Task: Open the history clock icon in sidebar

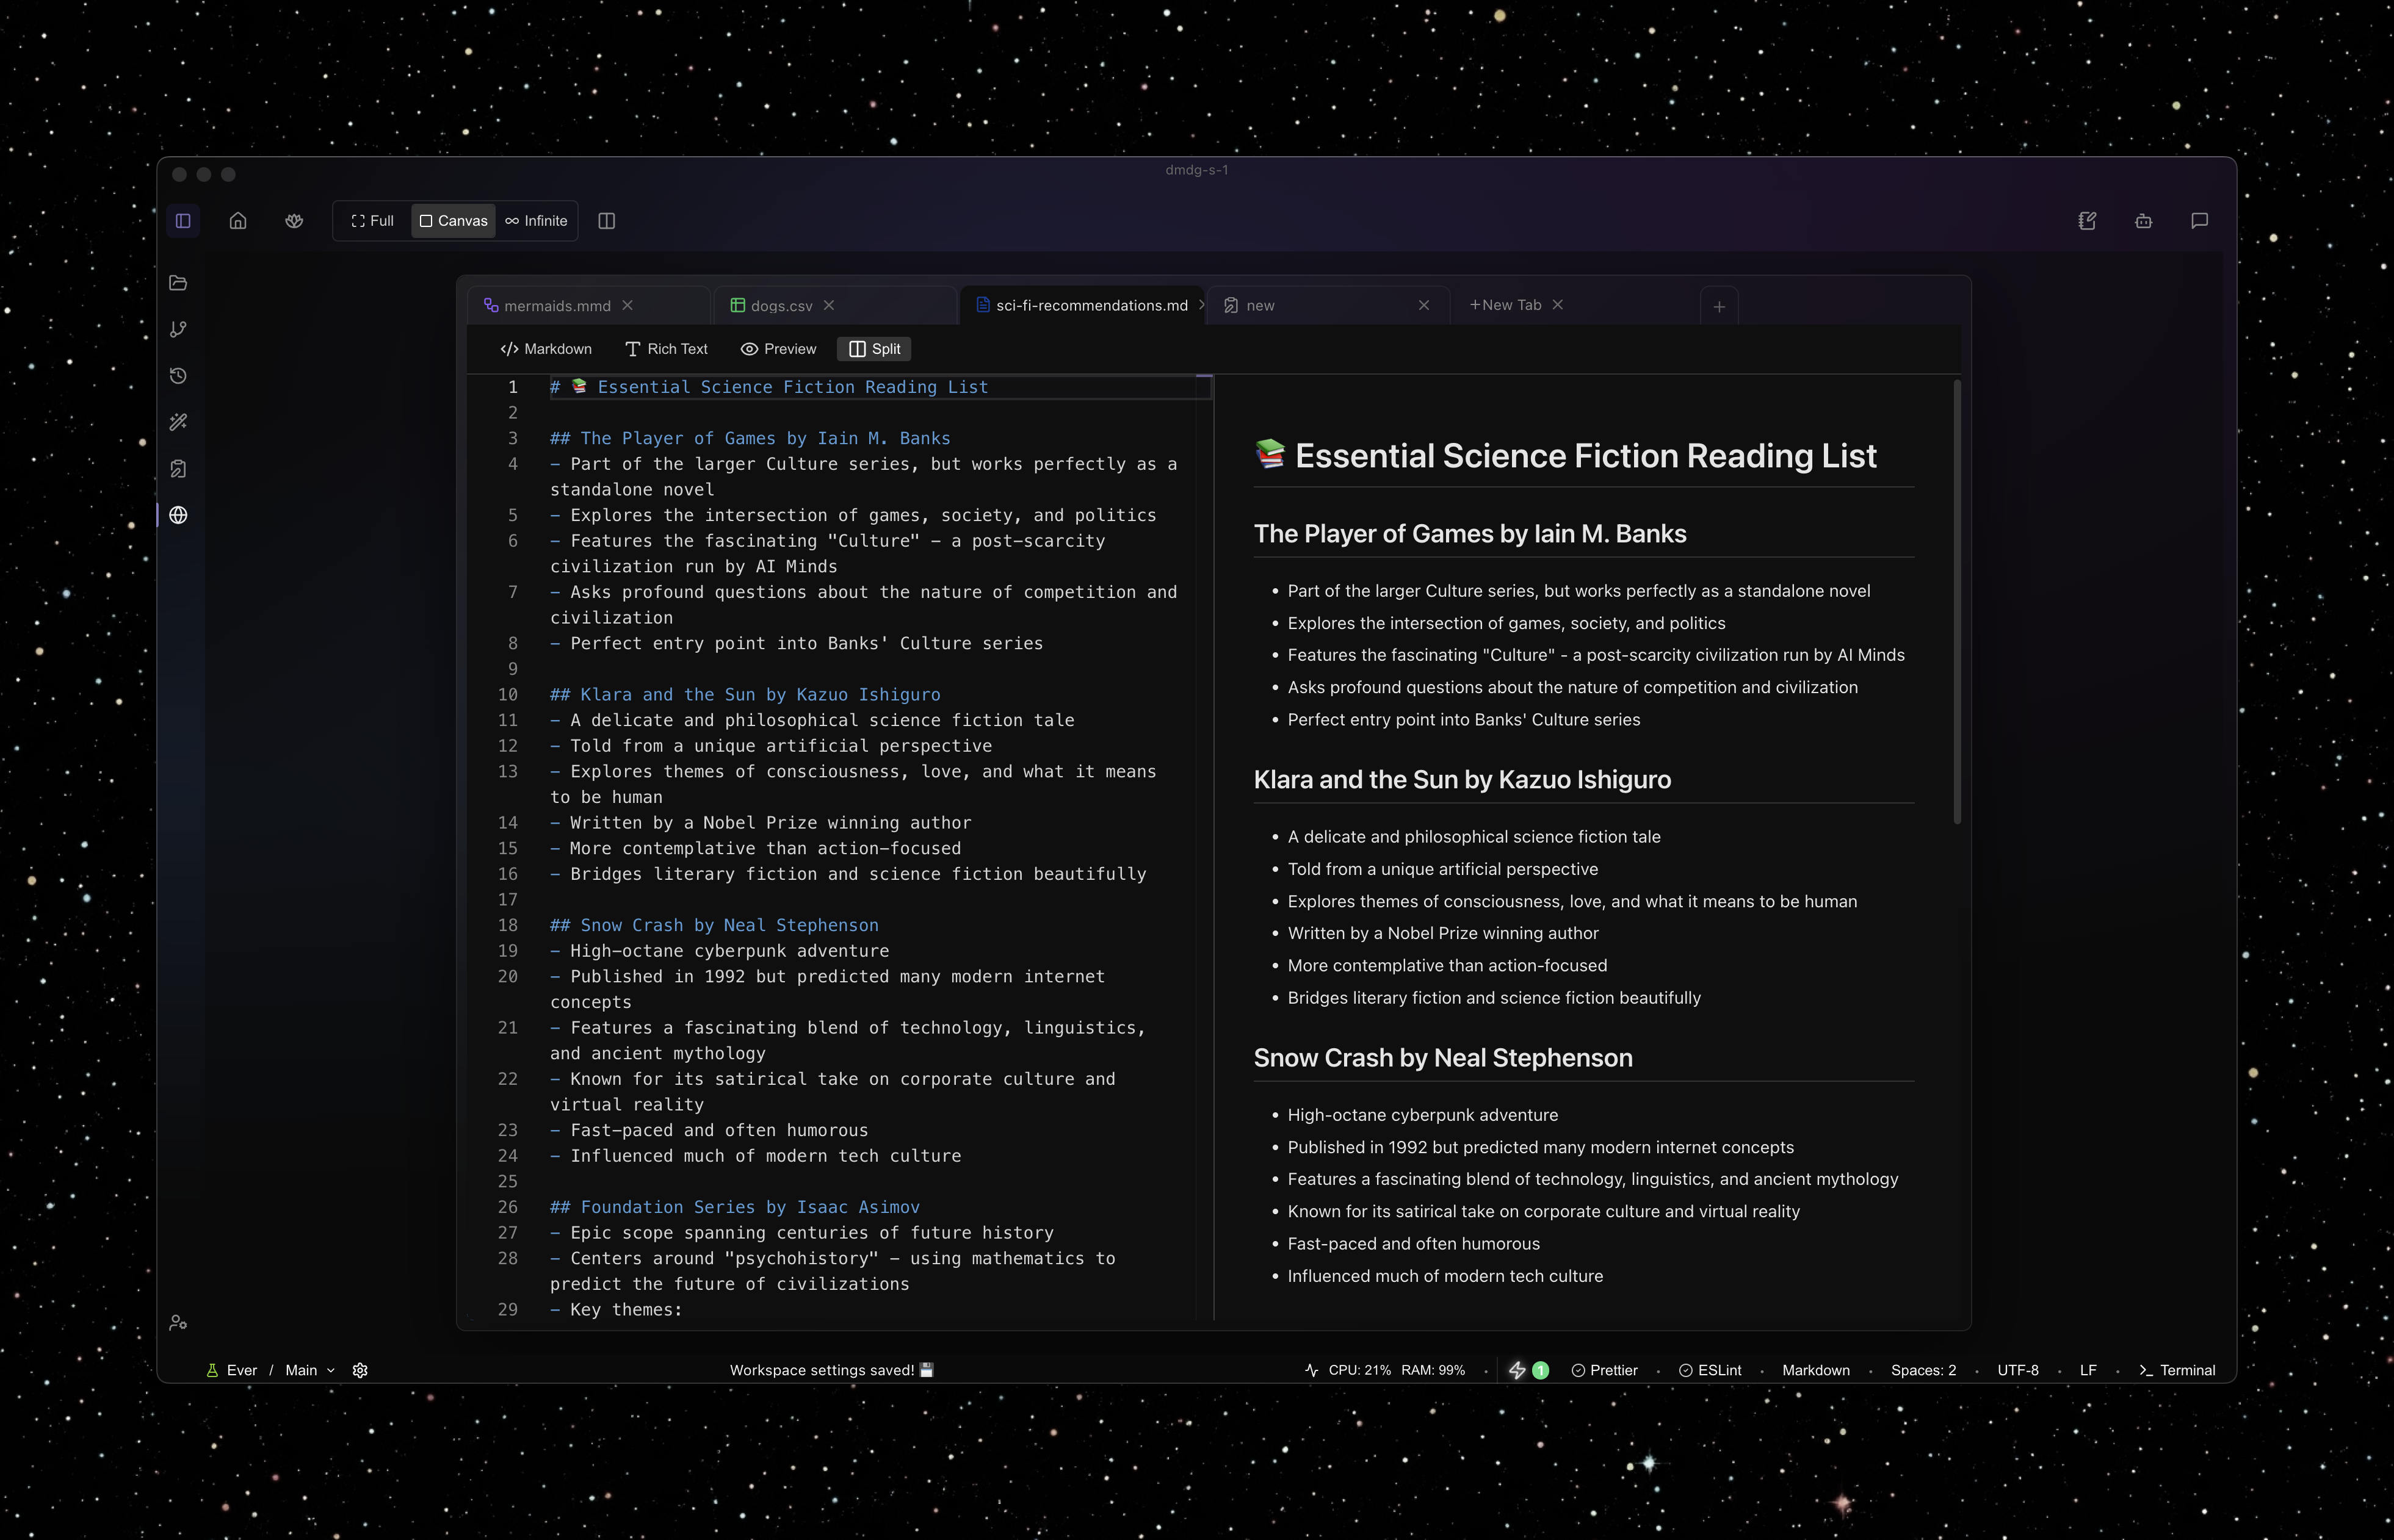Action: tap(178, 376)
